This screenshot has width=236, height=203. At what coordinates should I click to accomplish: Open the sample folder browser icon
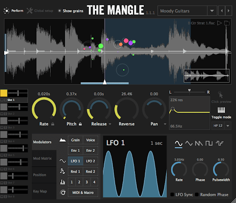click(227, 23)
